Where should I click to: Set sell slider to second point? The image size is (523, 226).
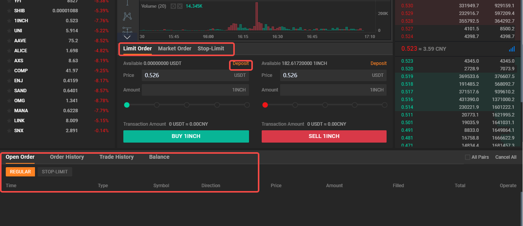[x=295, y=105]
